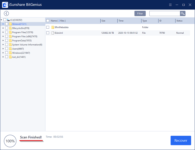Select the Windows(221947) tree label
The image size is (195, 150).
21,53
